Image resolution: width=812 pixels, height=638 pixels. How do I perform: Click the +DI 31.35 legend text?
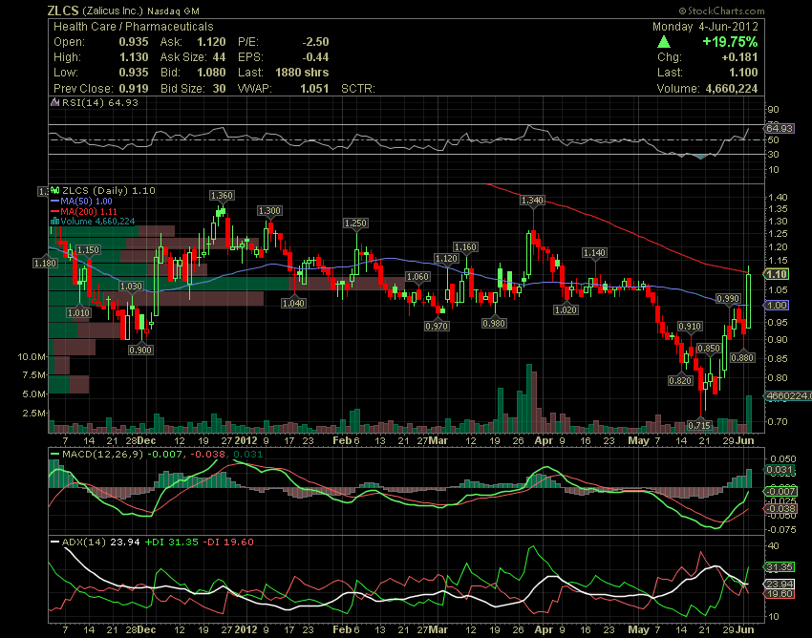pos(171,542)
